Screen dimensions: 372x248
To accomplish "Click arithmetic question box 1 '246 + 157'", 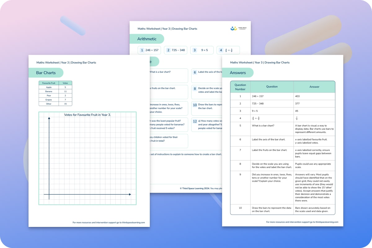I will (x=150, y=50).
